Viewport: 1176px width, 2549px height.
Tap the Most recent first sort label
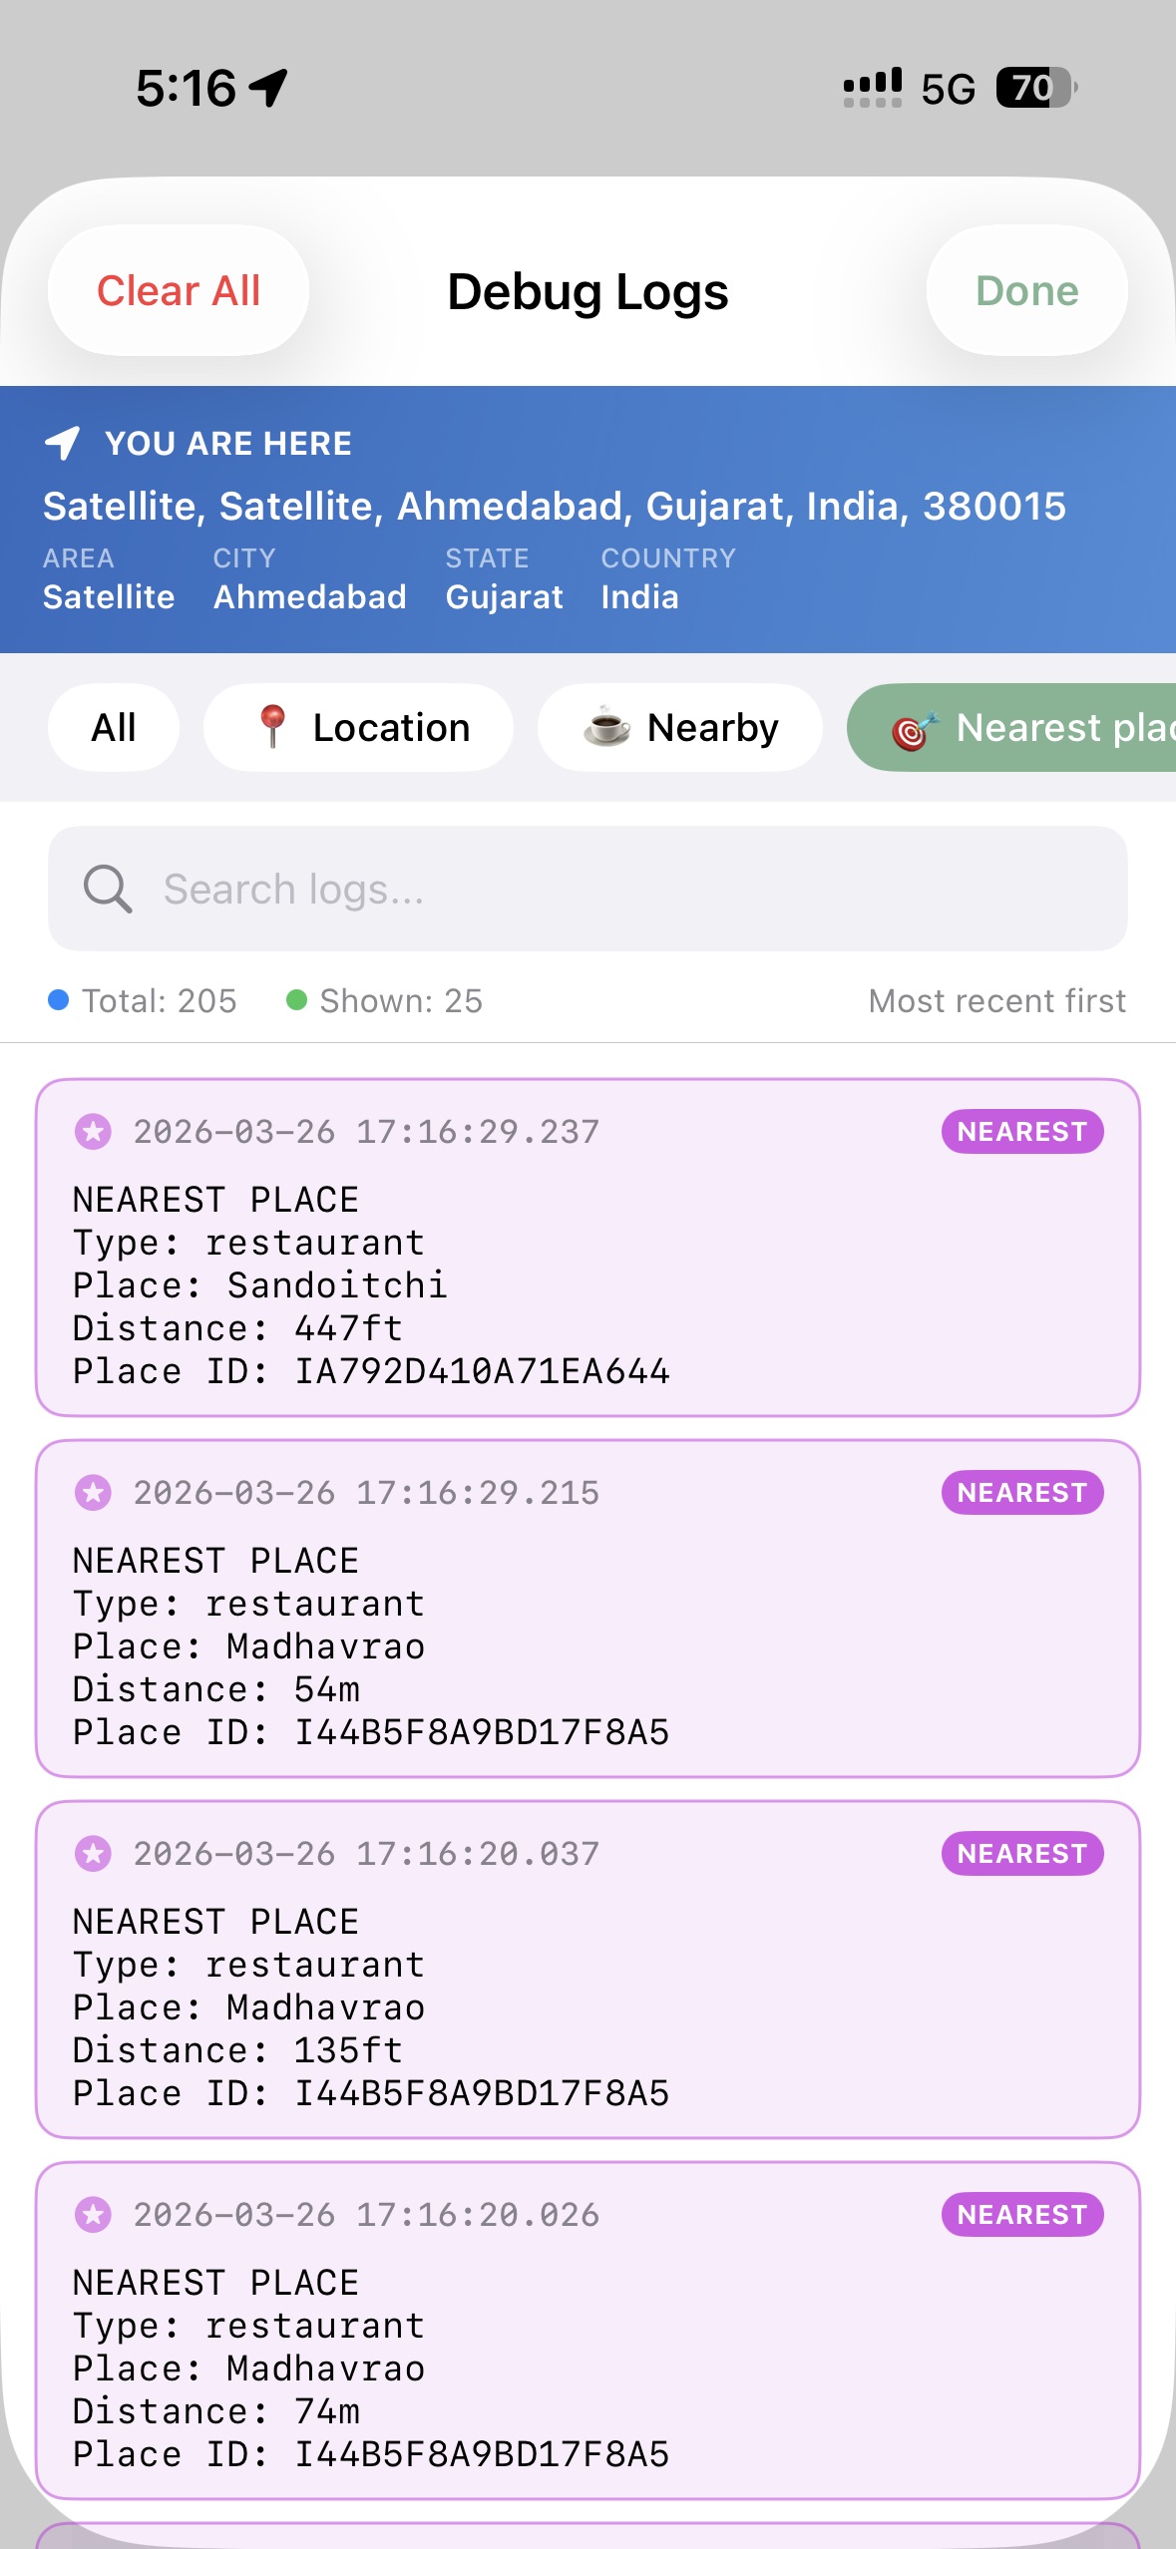(x=996, y=1000)
